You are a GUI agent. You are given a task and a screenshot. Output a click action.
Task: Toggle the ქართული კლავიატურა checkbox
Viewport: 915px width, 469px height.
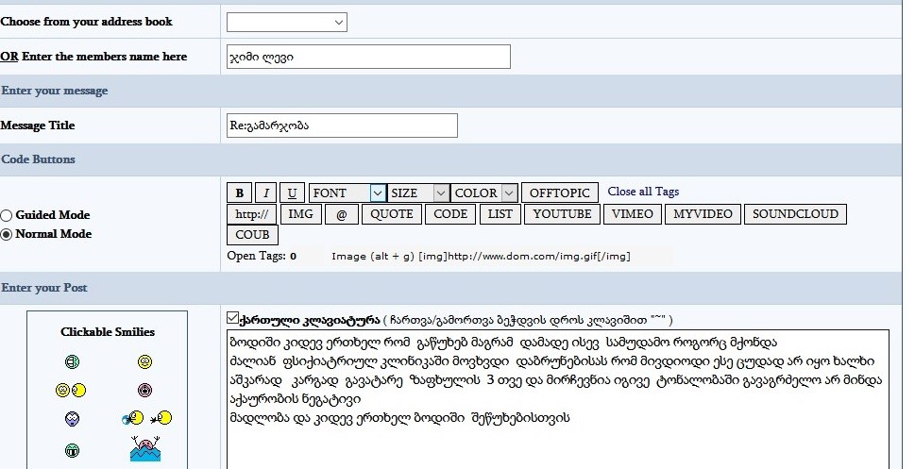point(232,318)
